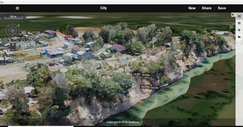Toggle the switch above the sidebar
Screen dimensions: 243x127
(x=234, y=14)
